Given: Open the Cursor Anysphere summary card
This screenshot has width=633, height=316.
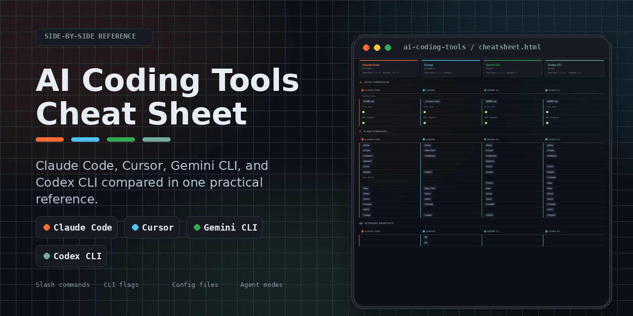Looking at the screenshot, I should click(451, 69).
